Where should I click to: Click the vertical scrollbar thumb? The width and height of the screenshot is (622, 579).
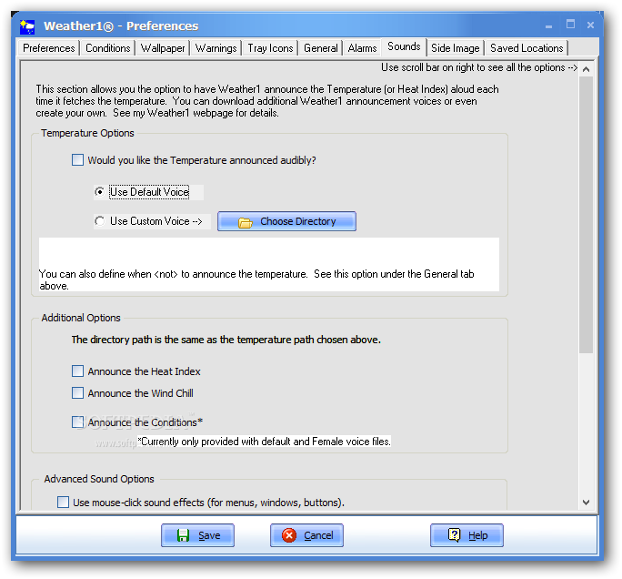(586, 215)
